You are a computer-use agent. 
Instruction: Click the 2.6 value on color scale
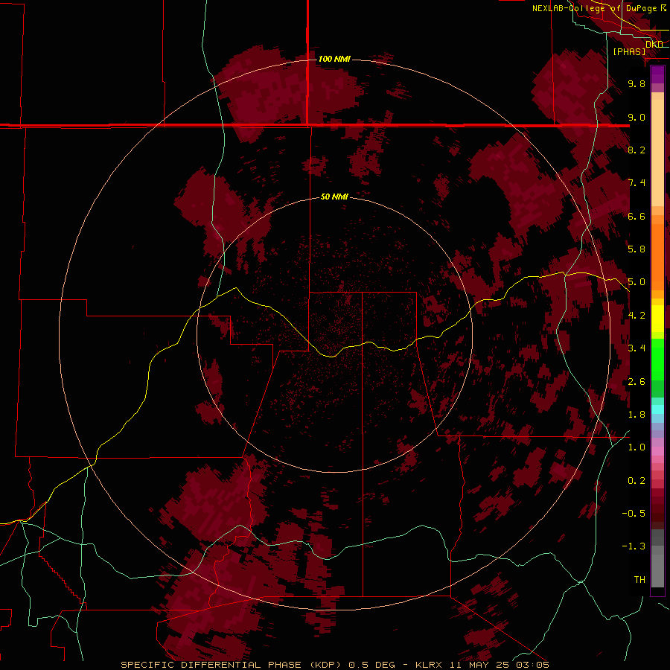point(636,382)
